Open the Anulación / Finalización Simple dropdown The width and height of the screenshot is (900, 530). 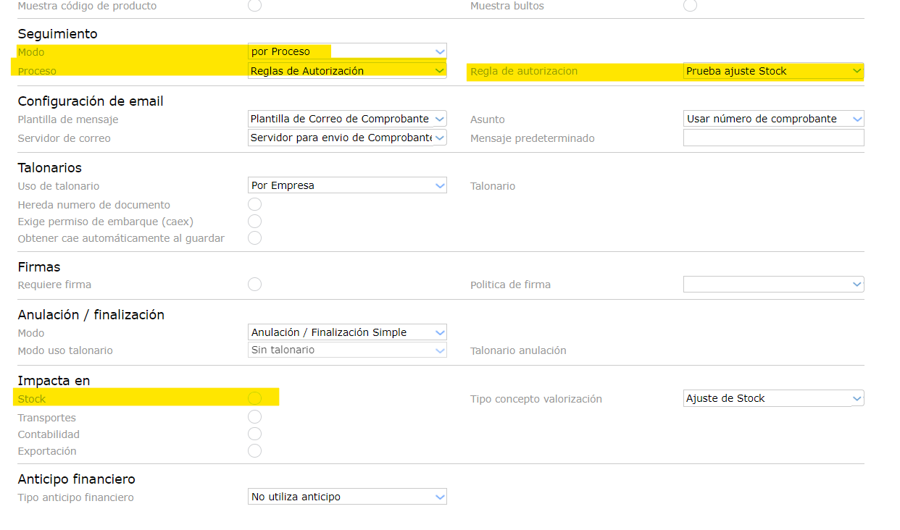tap(347, 332)
